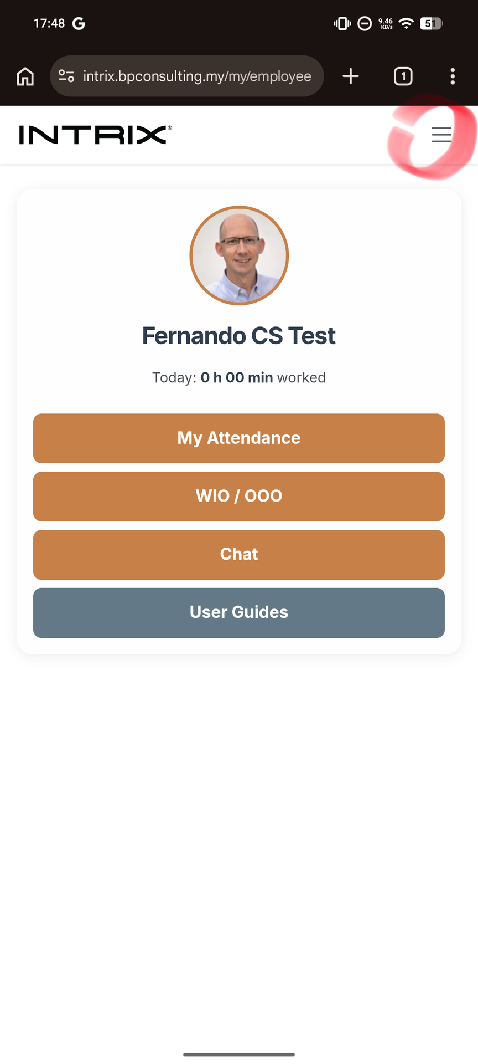Image resolution: width=478 pixels, height=1064 pixels.
Task: Click the INTRIX logo
Action: click(x=95, y=135)
